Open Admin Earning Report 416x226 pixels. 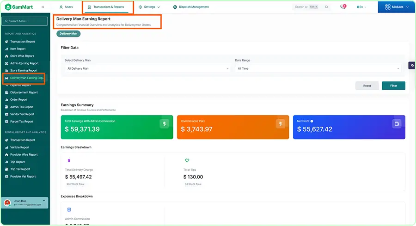(24, 63)
